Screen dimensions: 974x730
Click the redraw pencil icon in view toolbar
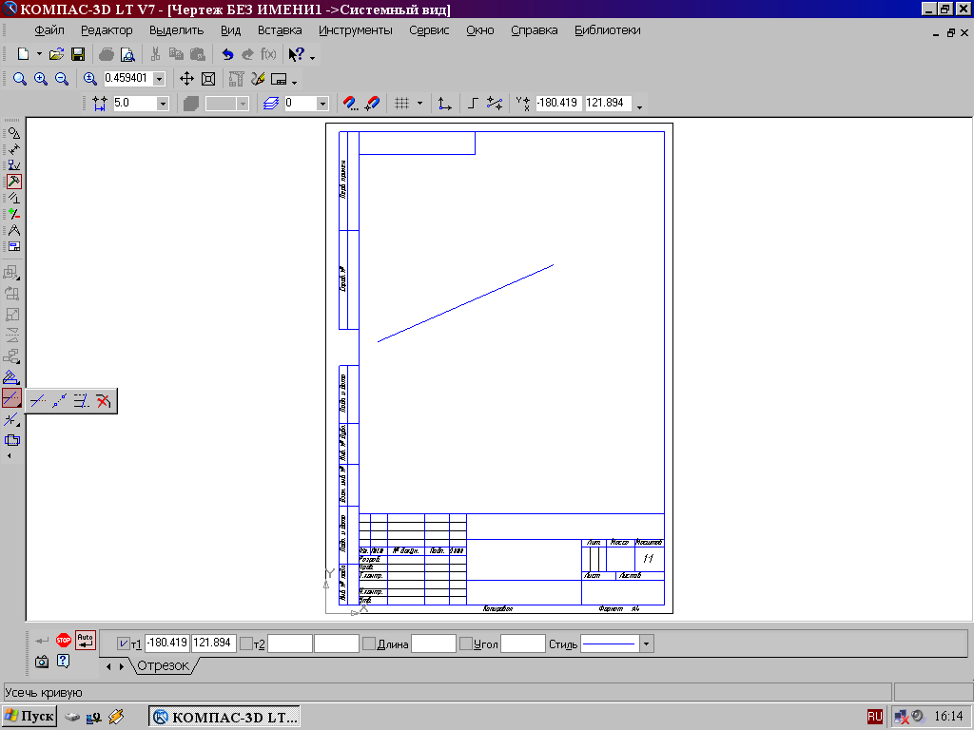pos(257,79)
